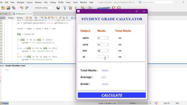Click the Debug Project toolbar icon
The width and height of the screenshot is (187, 105).
click(x=82, y=8)
